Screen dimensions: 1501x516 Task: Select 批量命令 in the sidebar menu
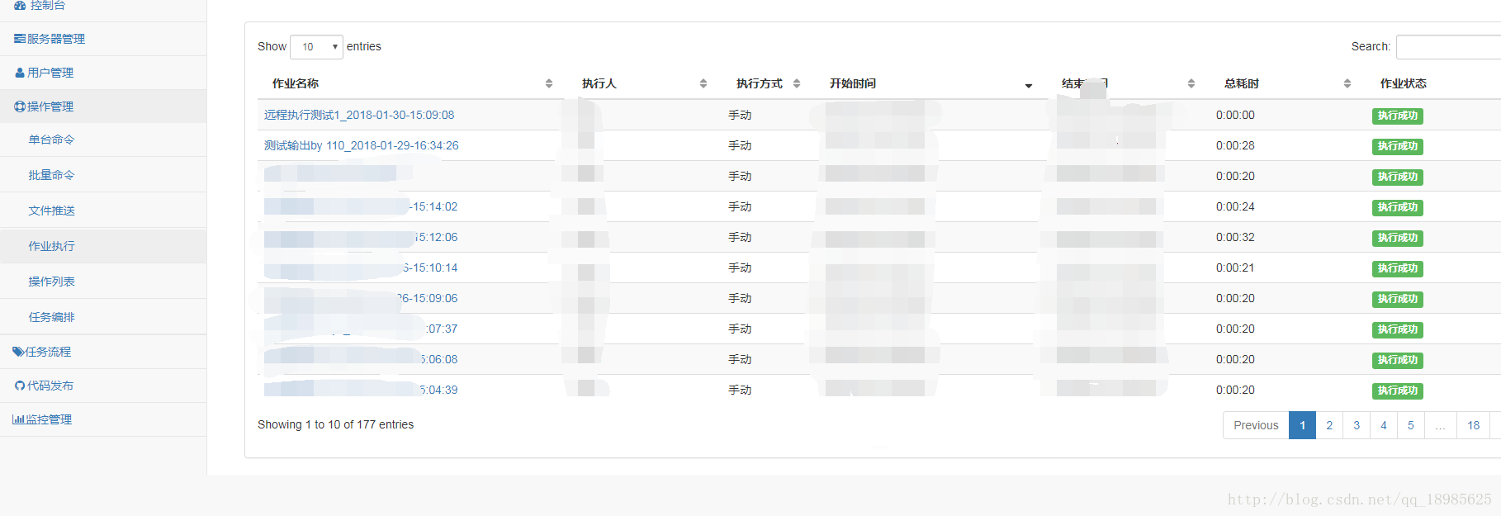pos(51,175)
